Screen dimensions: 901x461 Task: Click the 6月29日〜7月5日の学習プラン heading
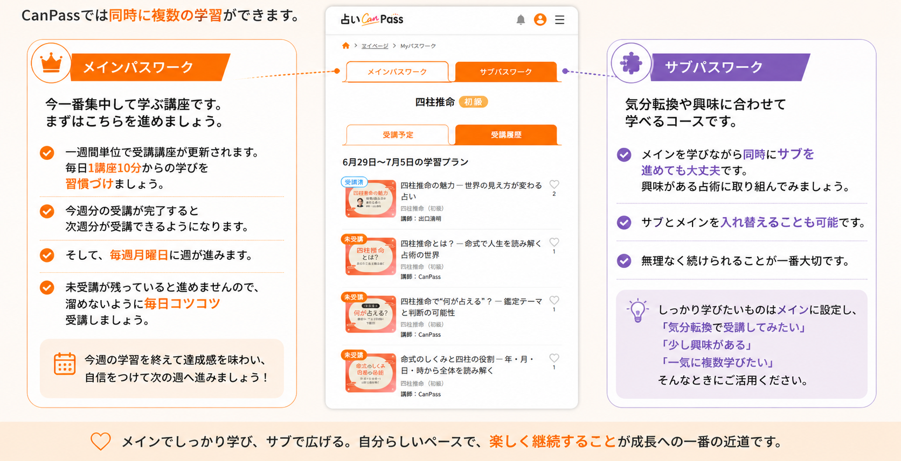point(405,162)
